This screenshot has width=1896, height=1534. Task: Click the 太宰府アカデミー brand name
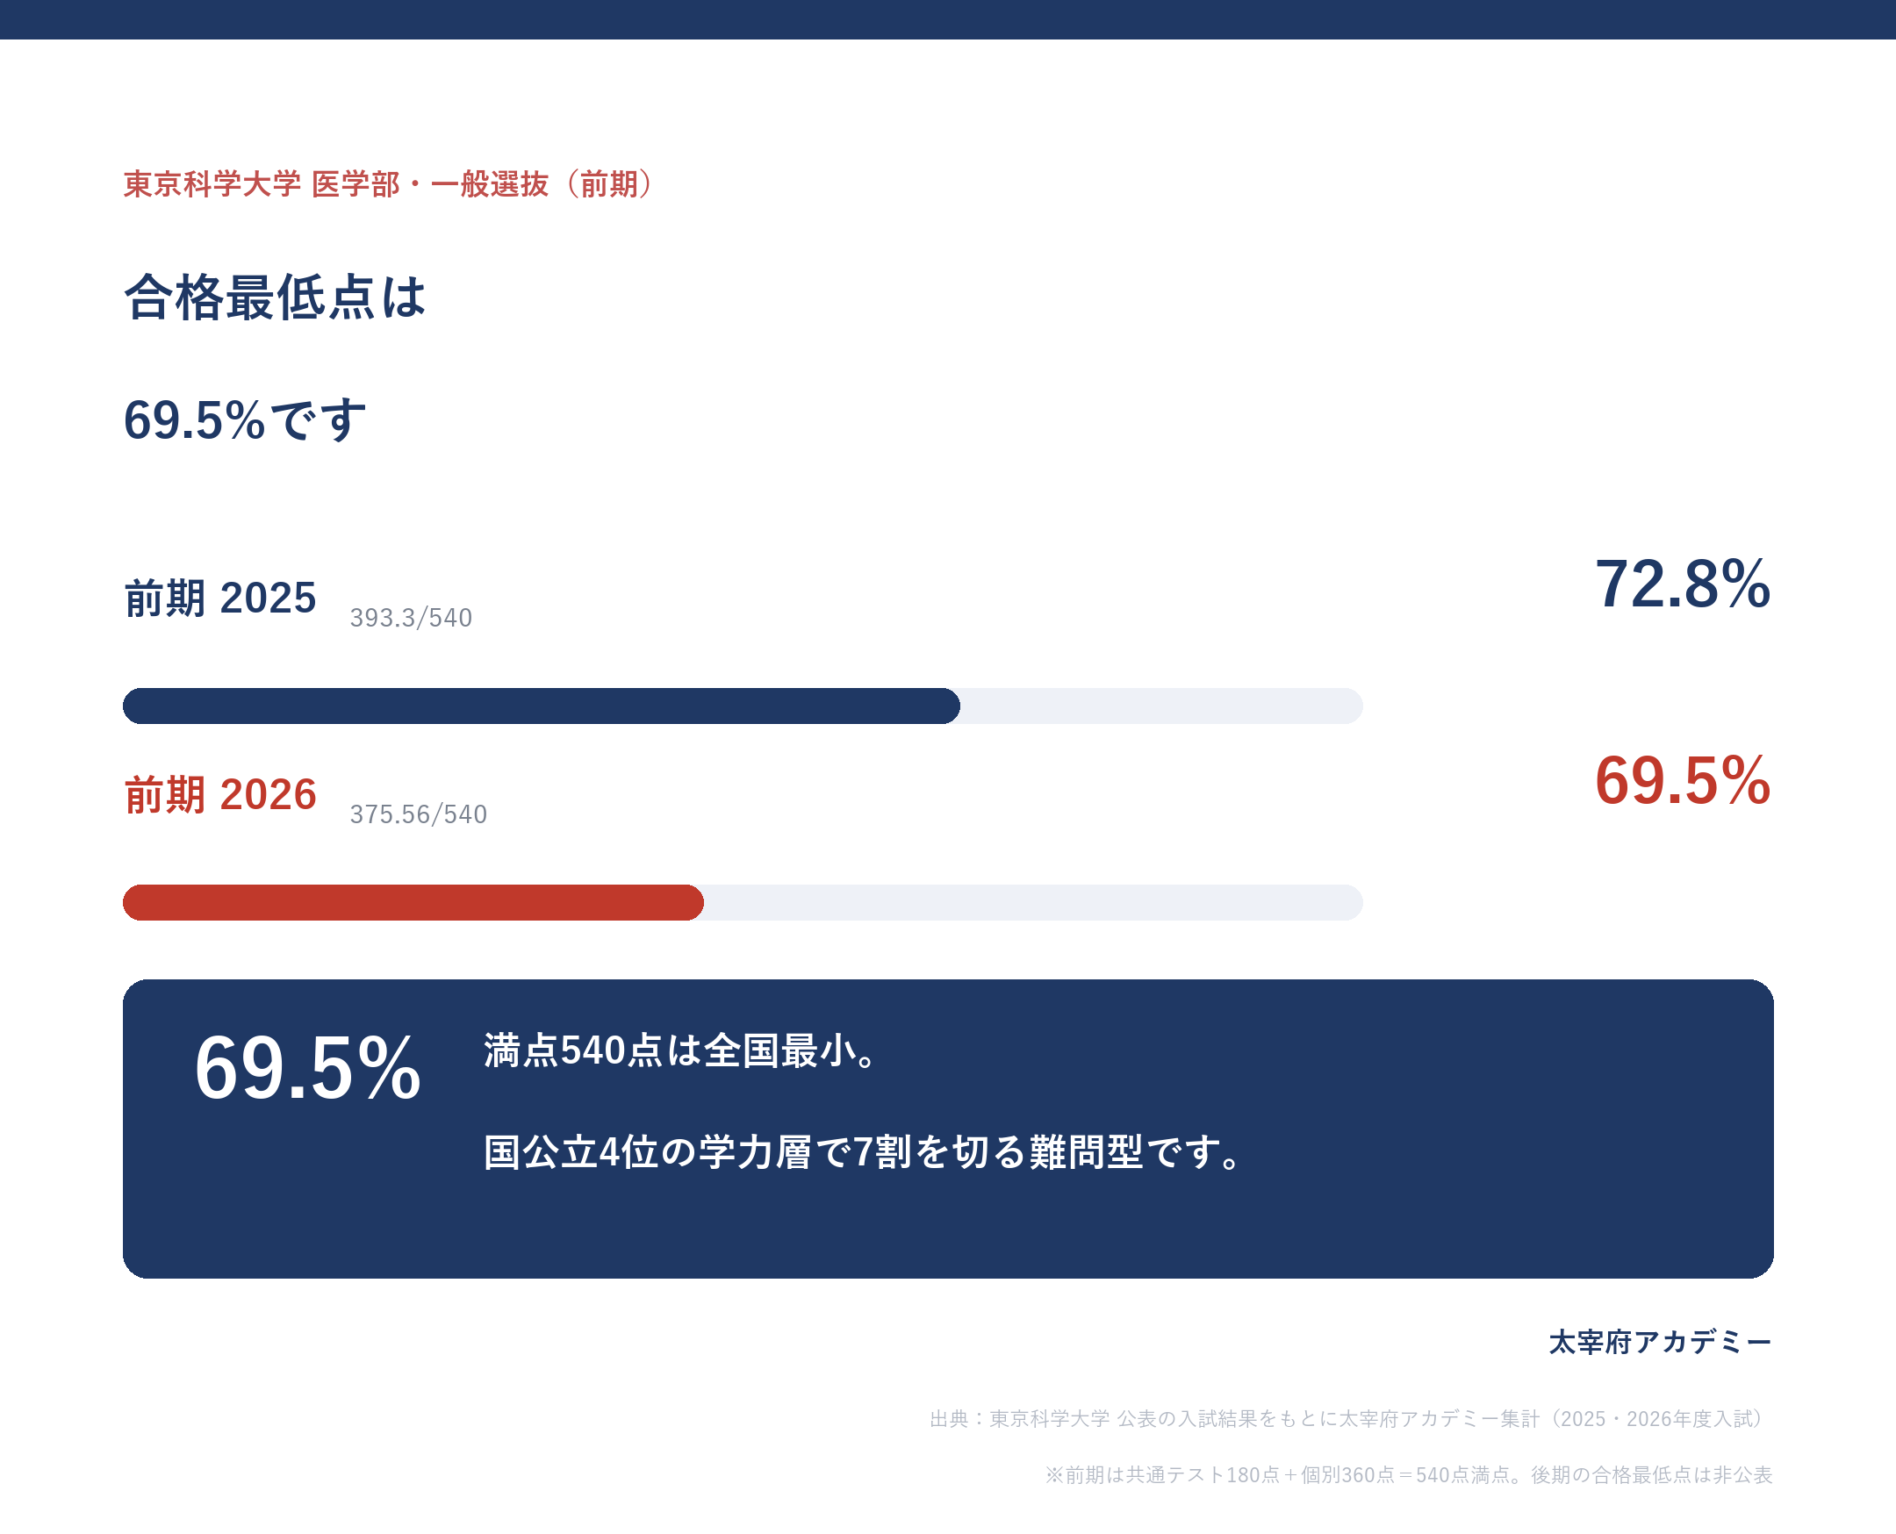pos(1660,1343)
